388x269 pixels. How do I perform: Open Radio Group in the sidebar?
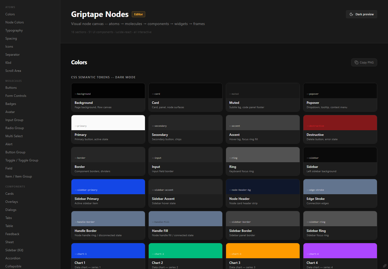(x=15, y=128)
